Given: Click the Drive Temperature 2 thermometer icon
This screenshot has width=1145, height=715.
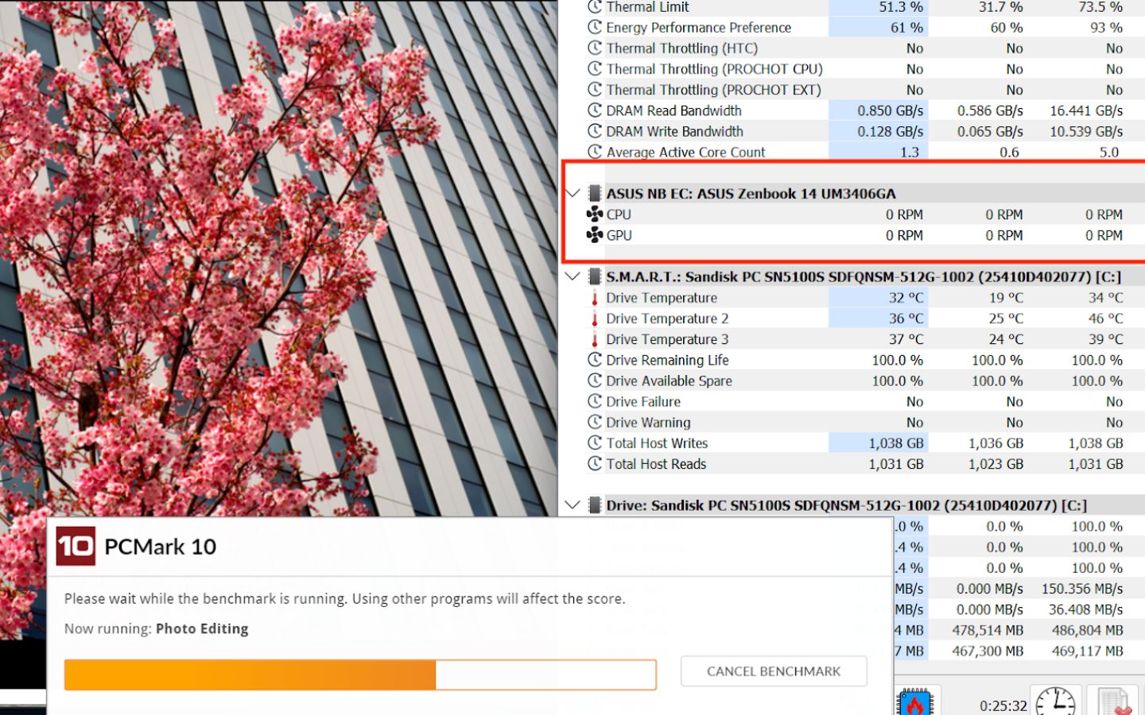Looking at the screenshot, I should 594,319.
